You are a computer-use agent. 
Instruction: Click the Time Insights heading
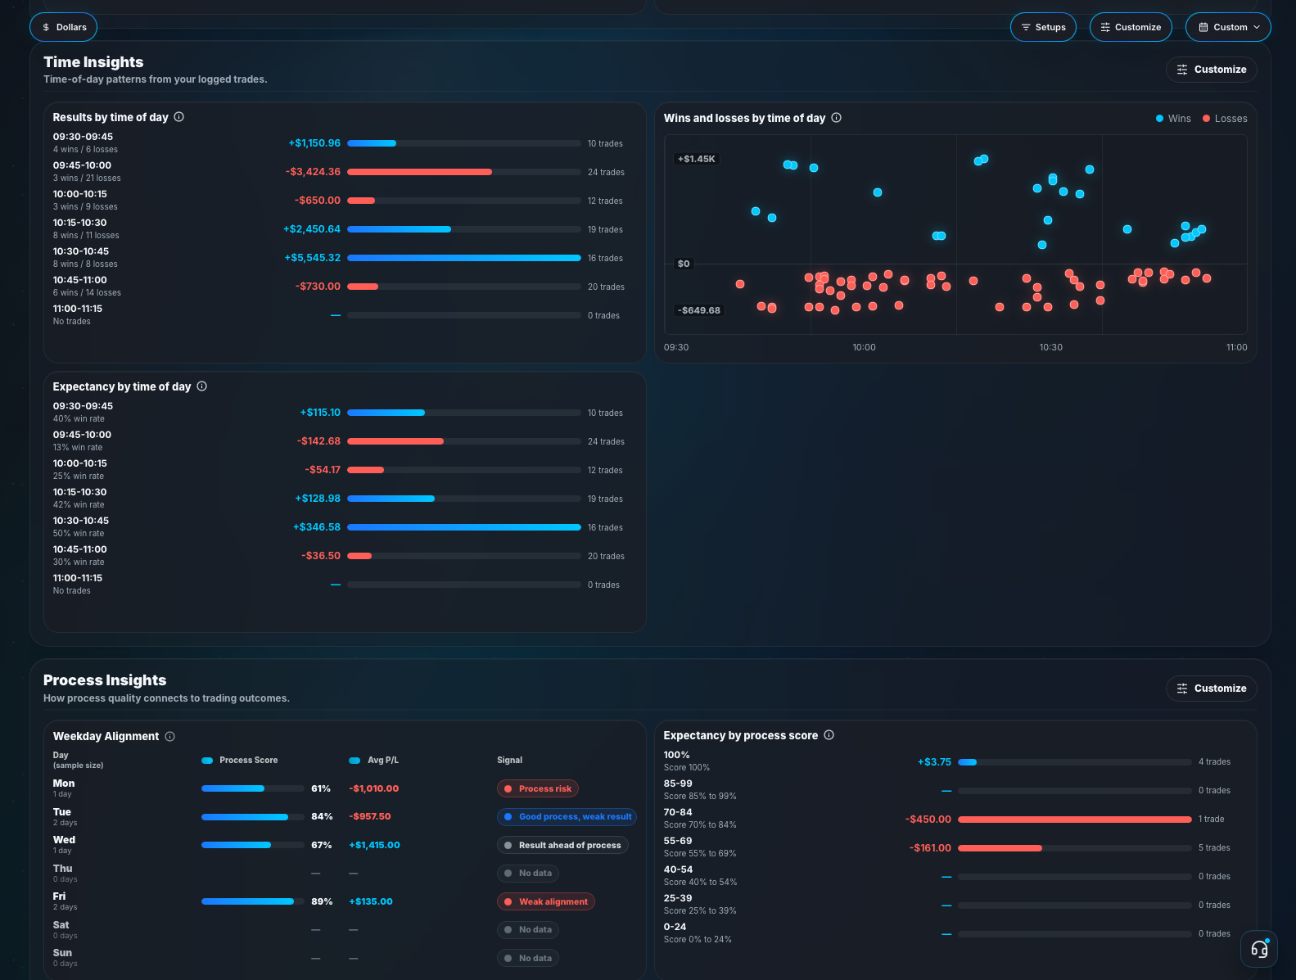[x=93, y=62]
